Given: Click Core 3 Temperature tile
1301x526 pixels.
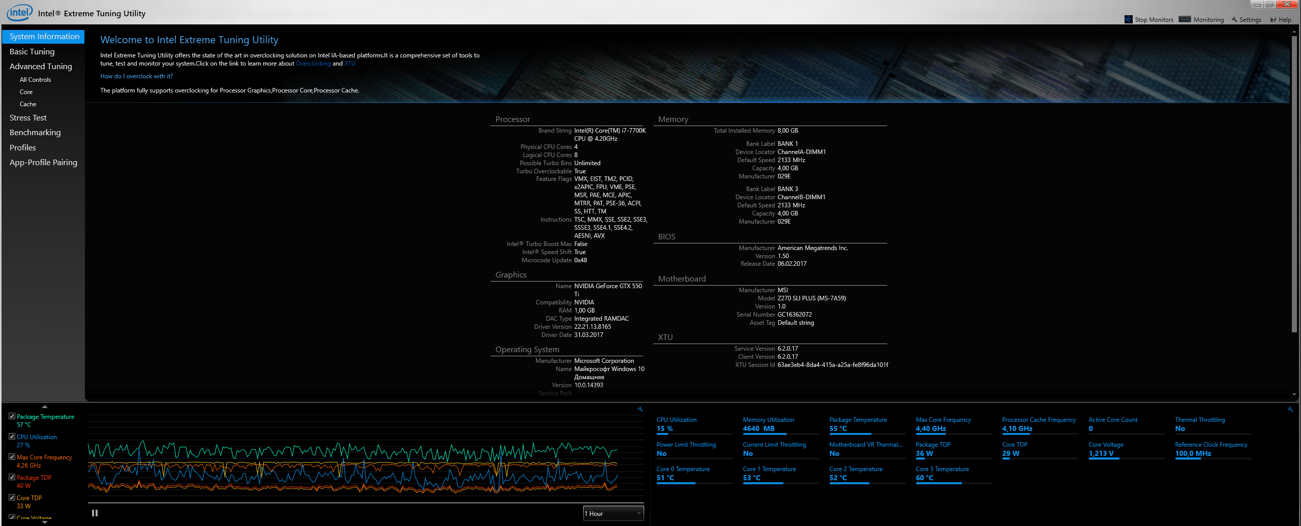Looking at the screenshot, I should [954, 474].
